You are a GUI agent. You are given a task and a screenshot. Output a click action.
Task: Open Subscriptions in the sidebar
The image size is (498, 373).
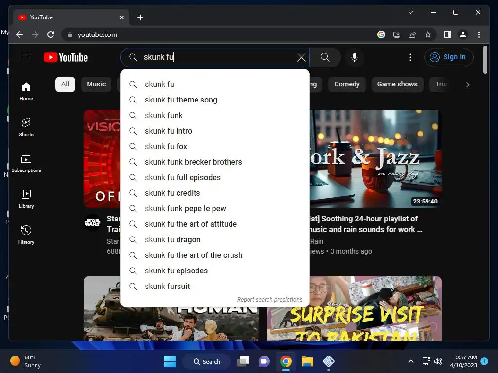(x=26, y=163)
